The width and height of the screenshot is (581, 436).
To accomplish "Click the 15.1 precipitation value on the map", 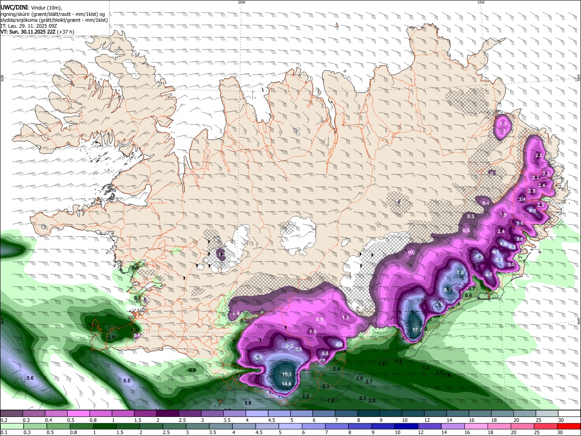I will (x=287, y=375).
